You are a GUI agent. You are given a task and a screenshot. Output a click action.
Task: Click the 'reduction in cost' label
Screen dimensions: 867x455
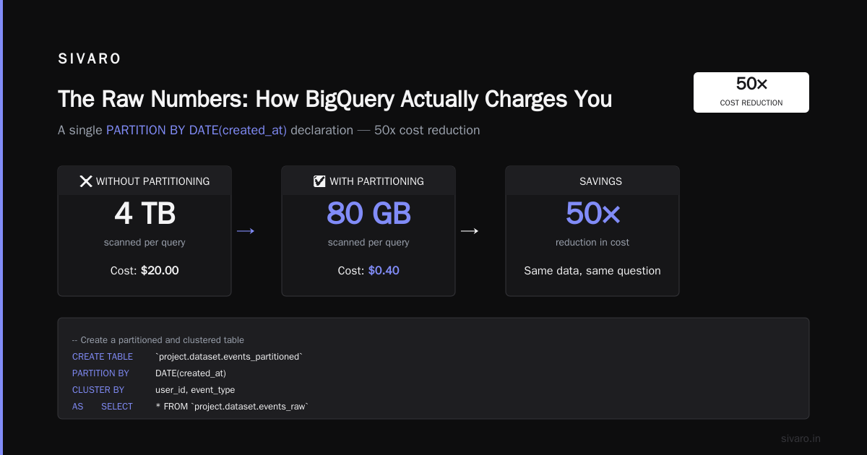592,243
